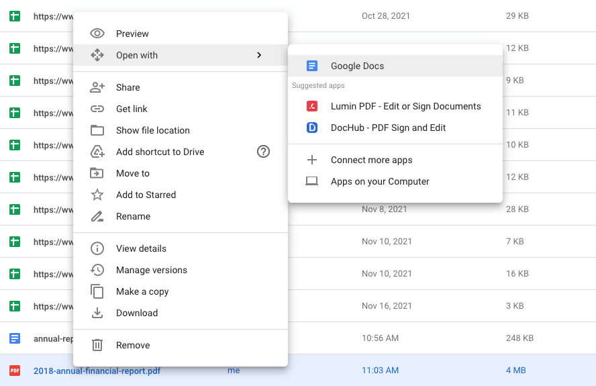Screen dimensions: 596x386
Task: Click the plus icon for Connect more apps
Action: [312, 160]
